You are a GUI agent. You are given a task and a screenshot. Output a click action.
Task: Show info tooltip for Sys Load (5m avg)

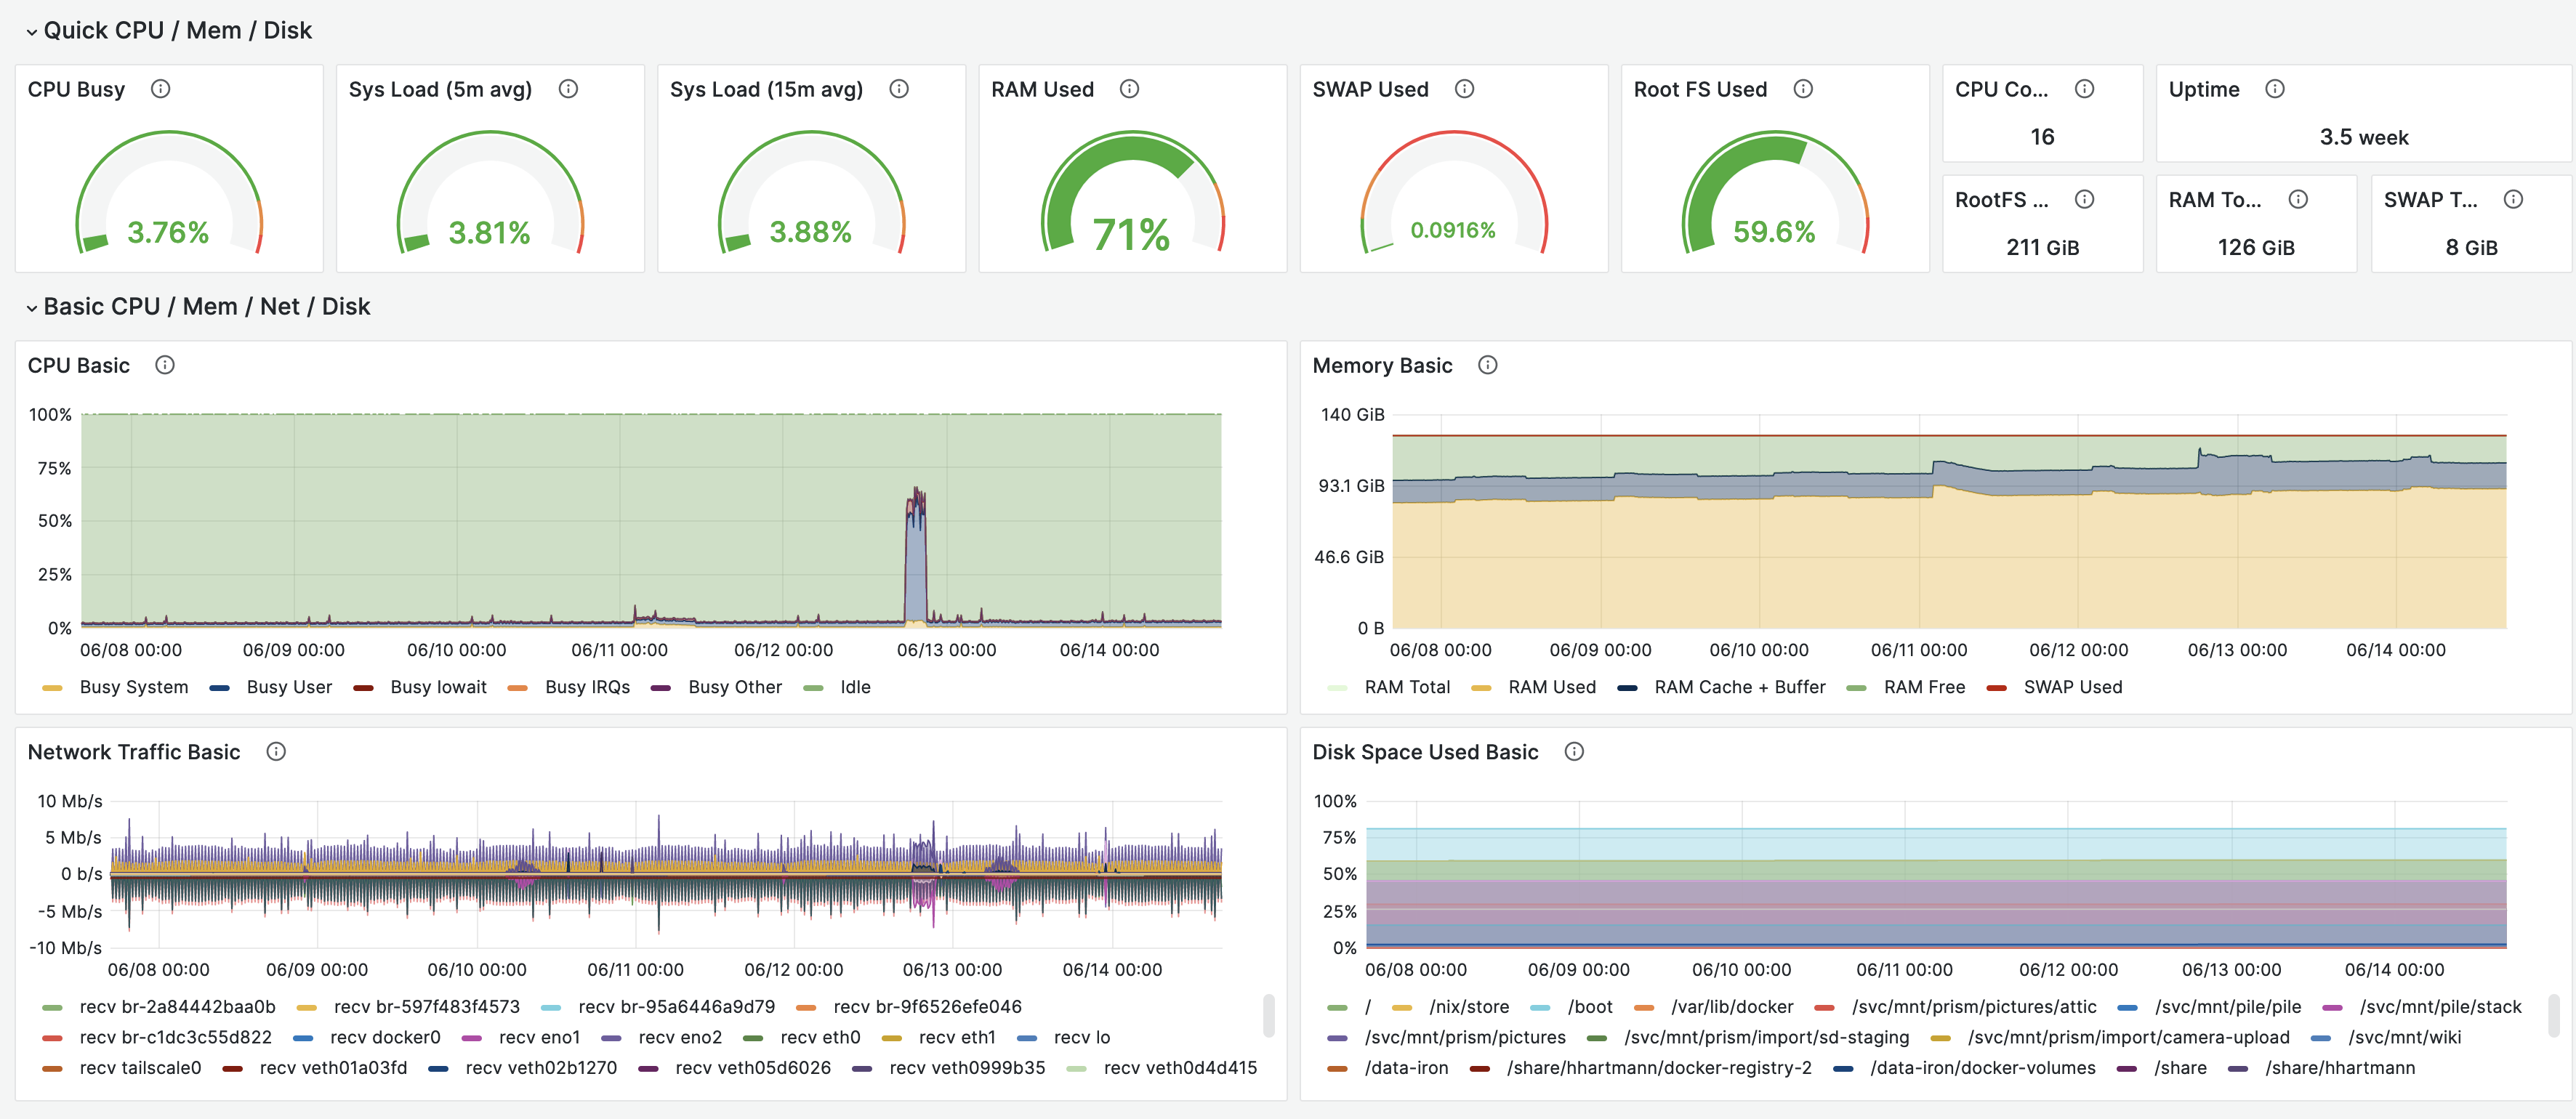coord(568,89)
